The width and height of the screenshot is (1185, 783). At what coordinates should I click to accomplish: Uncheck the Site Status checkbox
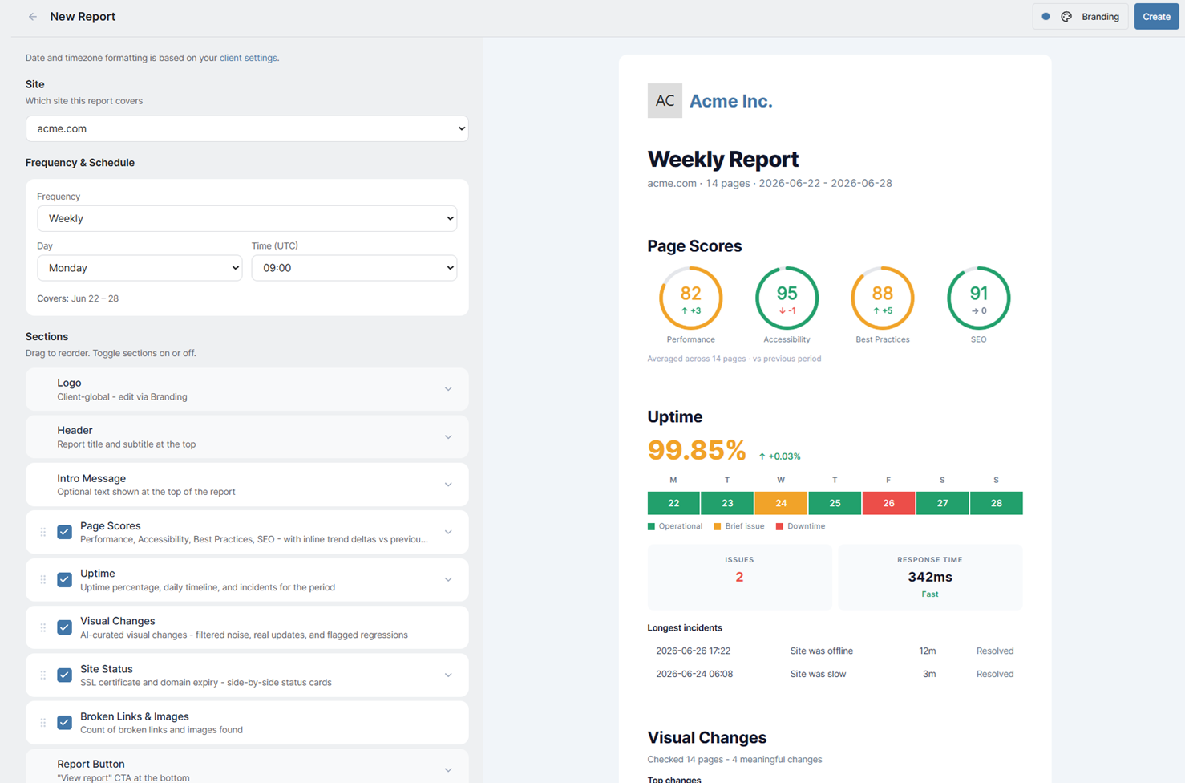click(65, 675)
